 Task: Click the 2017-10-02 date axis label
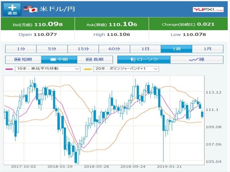coord(23,167)
